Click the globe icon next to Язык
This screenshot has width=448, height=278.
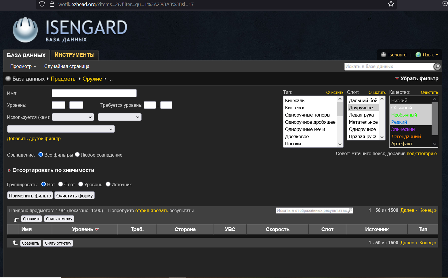(418, 55)
